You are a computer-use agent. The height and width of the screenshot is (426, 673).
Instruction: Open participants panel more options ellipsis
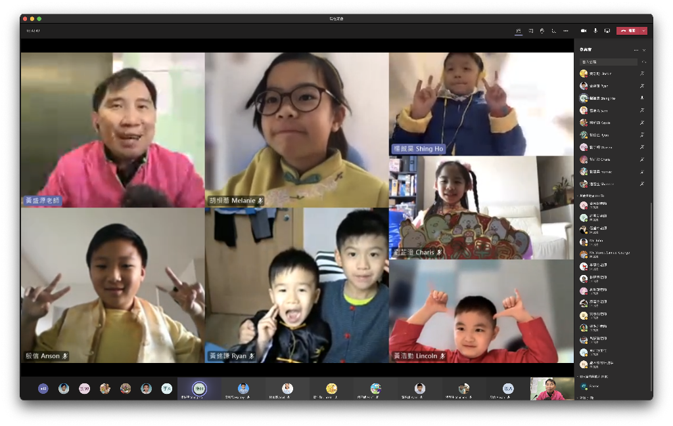[x=636, y=50]
